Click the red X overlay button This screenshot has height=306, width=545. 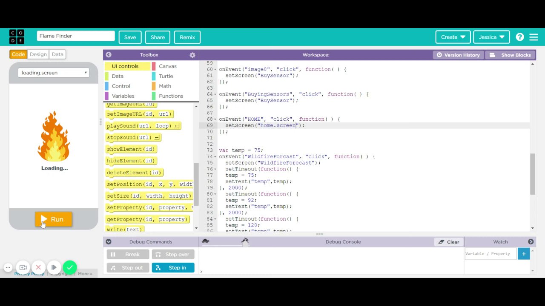point(38,267)
